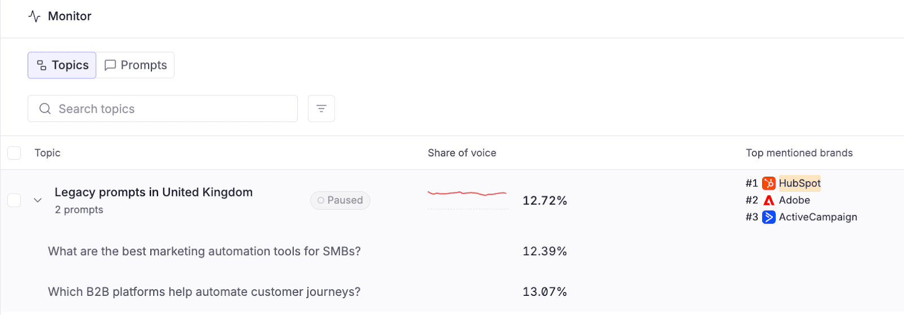Viewport: 904px width, 315px height.
Task: Open the filter options icon button
Action: (321, 108)
